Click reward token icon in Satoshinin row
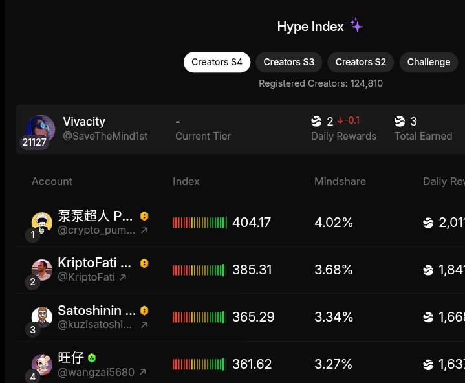The image size is (465, 383). point(428,318)
